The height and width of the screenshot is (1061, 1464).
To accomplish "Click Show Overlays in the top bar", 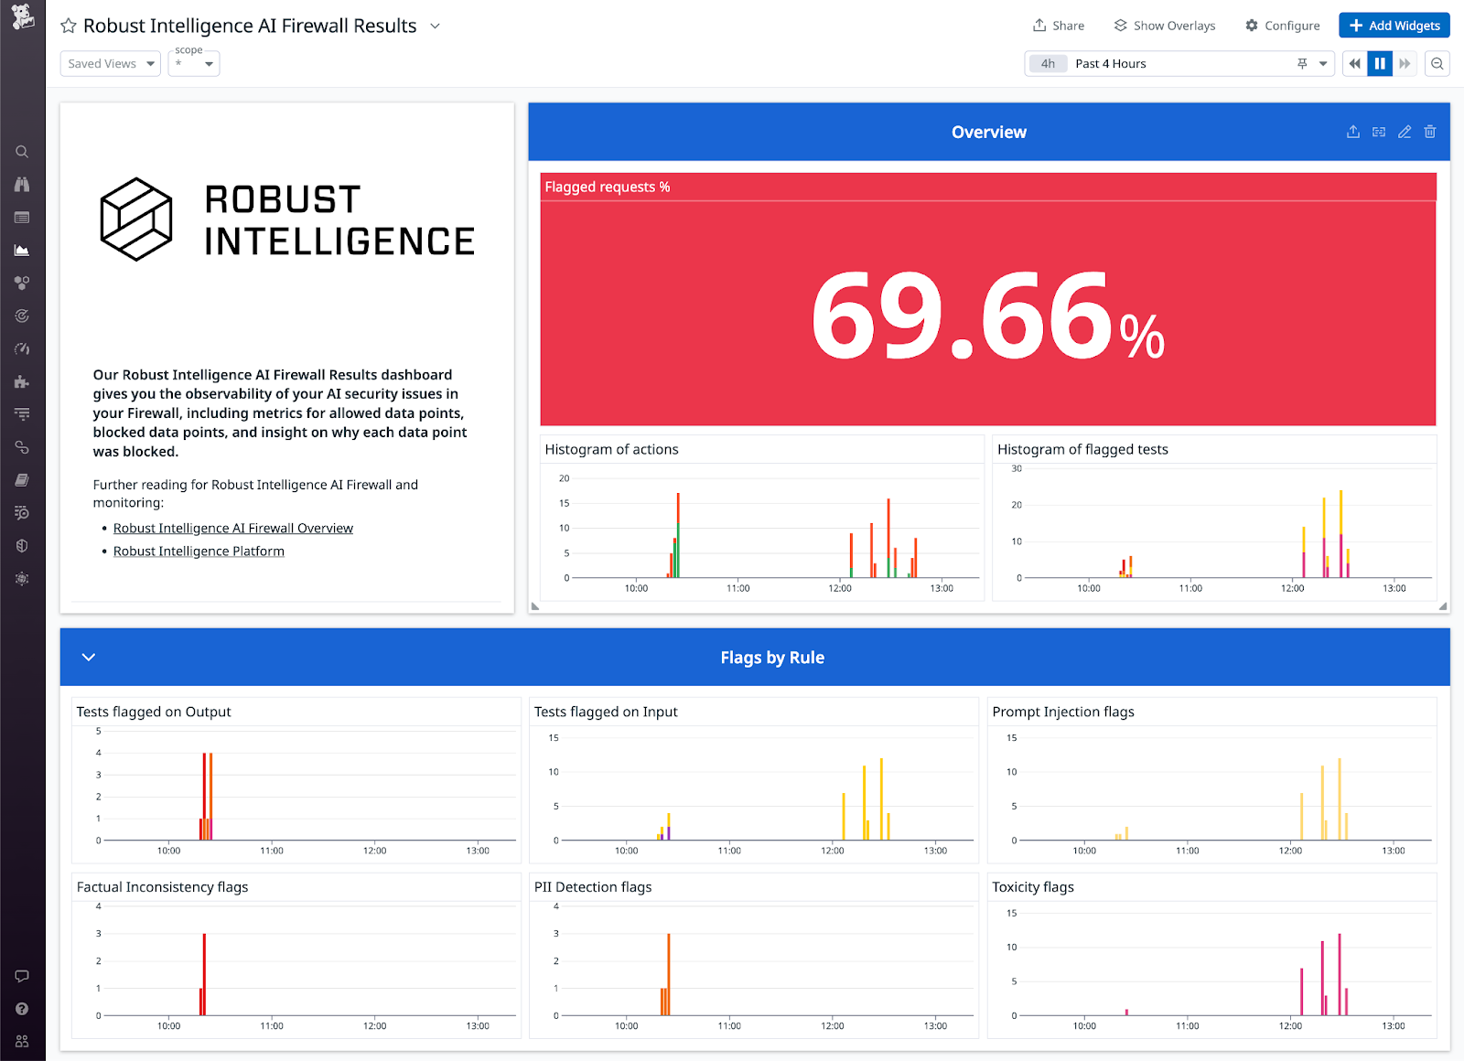I will [x=1164, y=25].
